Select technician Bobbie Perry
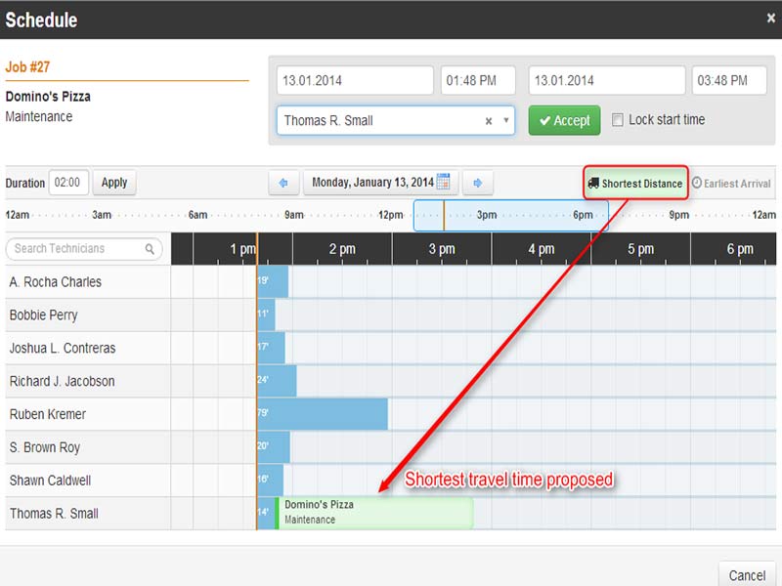Screen dimensions: 782x586 43,314
